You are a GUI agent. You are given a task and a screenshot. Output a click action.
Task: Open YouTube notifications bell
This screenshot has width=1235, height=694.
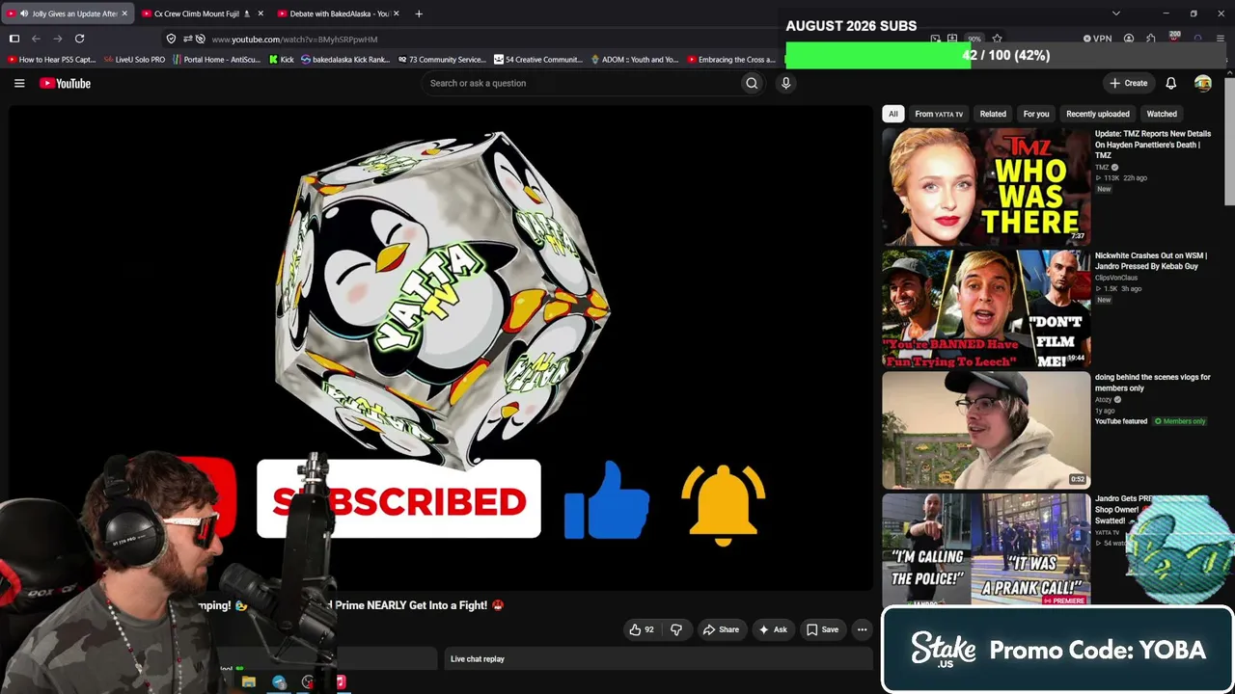tap(1170, 84)
